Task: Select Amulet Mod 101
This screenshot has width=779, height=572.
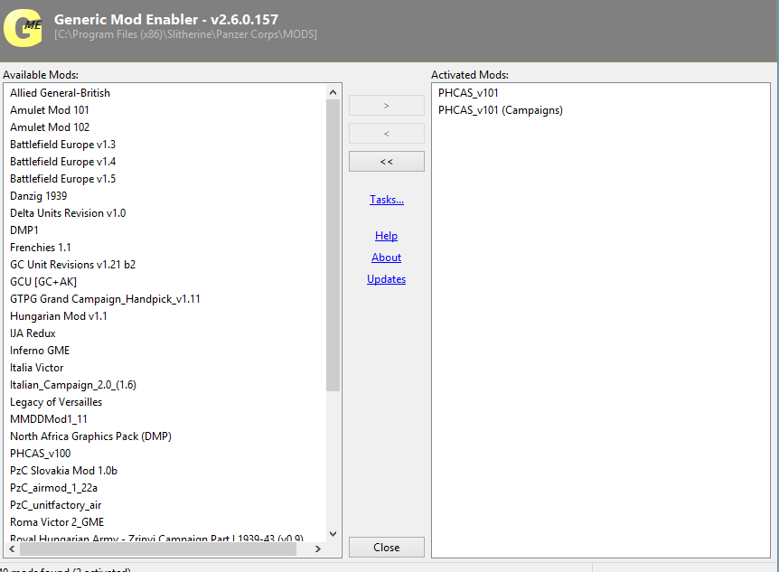Action: 50,110
